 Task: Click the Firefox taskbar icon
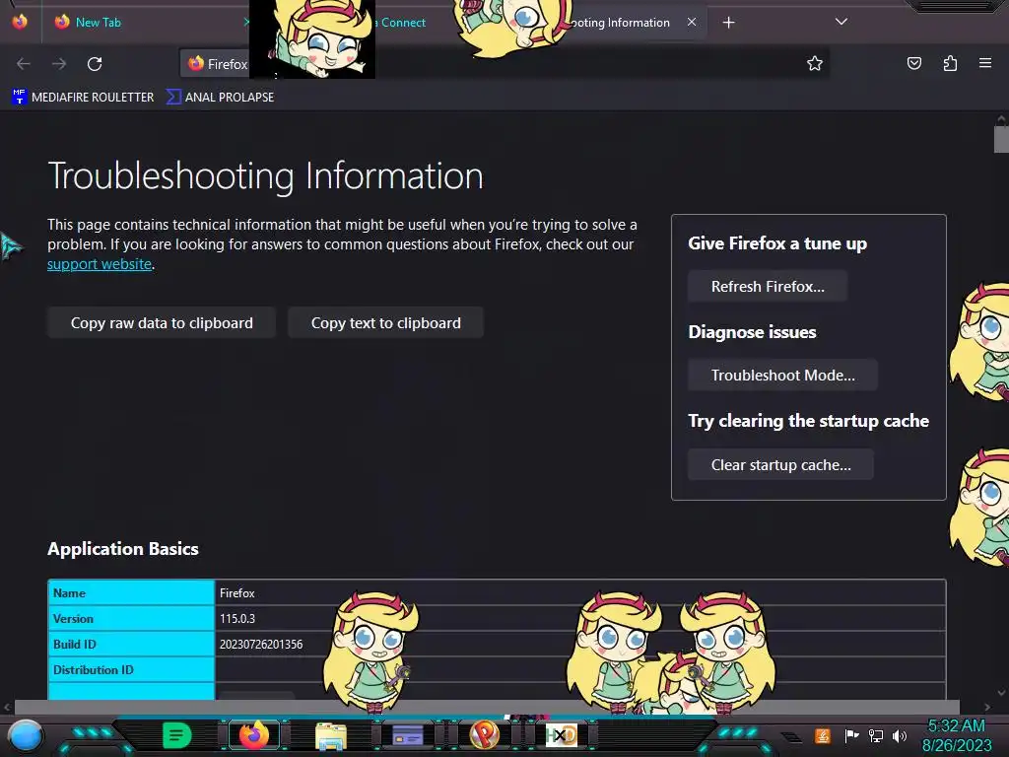(253, 735)
